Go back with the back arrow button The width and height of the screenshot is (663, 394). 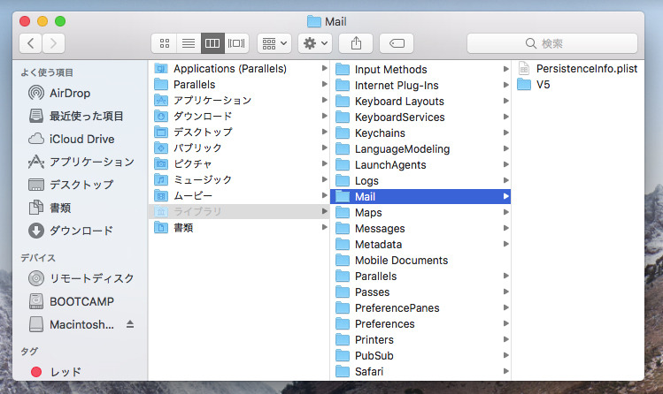coord(30,43)
